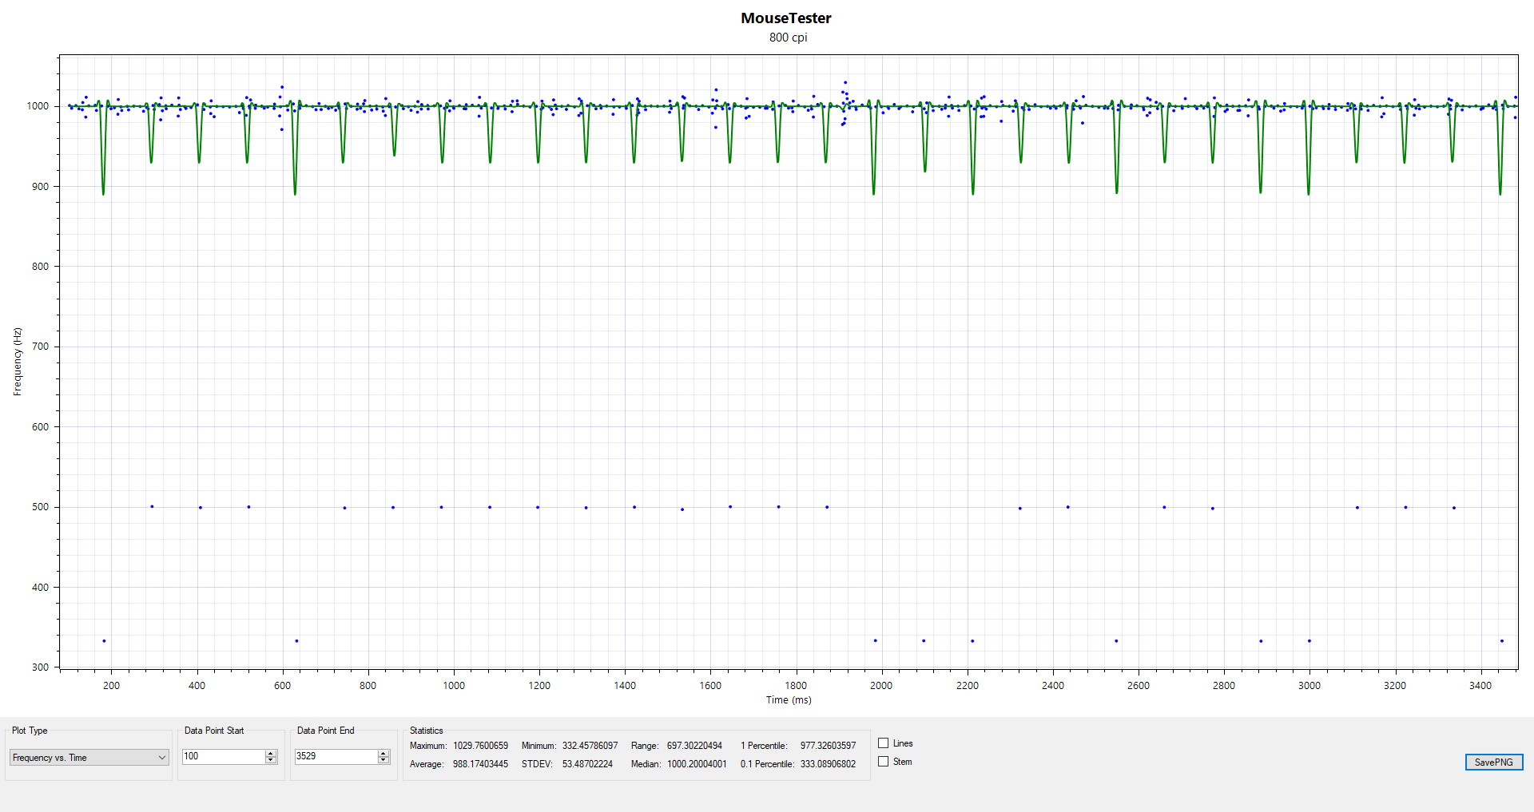Click the Median value 1000.20004001
This screenshot has height=812, width=1534.
tap(697, 764)
